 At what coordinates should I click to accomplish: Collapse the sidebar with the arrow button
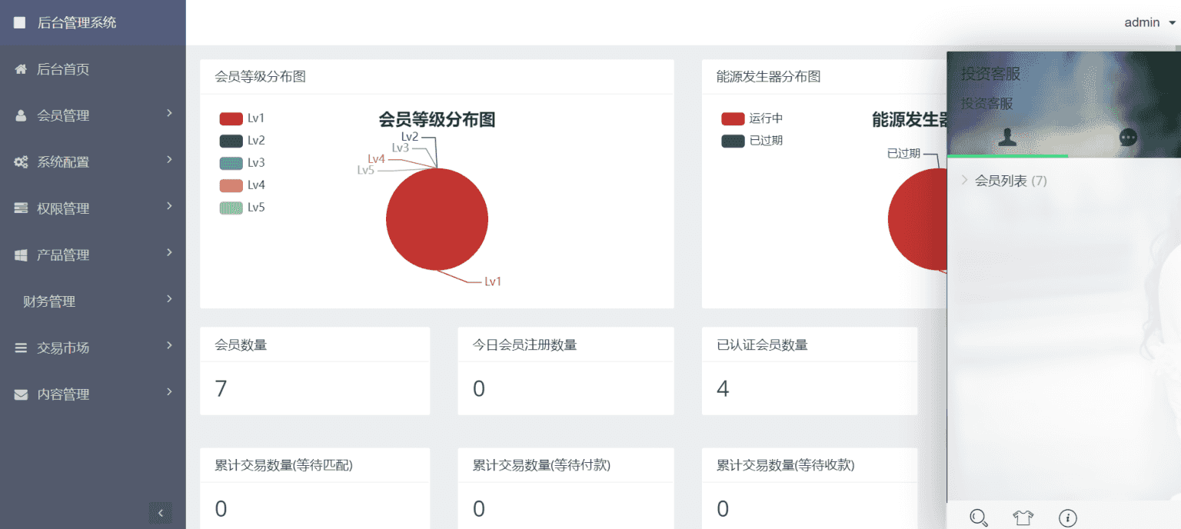click(160, 513)
